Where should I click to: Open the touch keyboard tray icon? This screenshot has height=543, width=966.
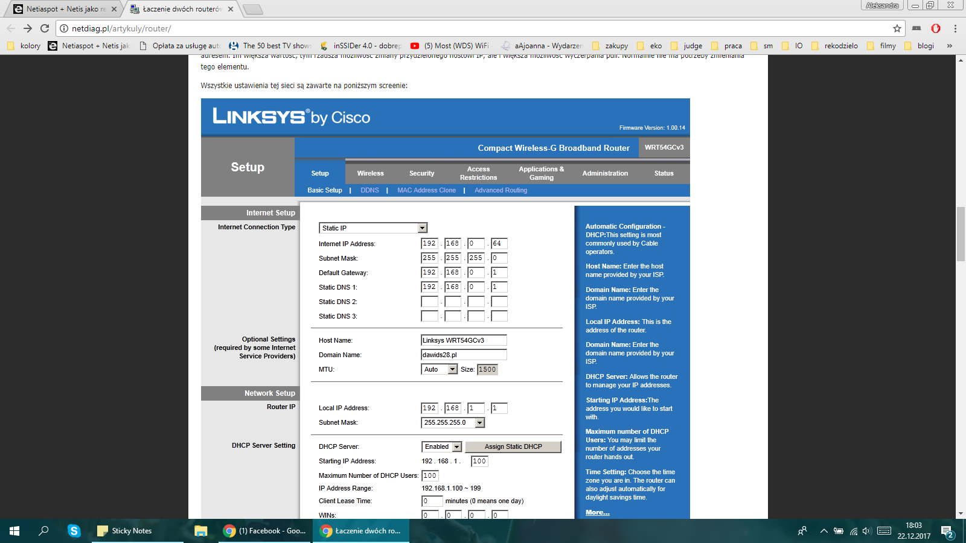(x=884, y=531)
